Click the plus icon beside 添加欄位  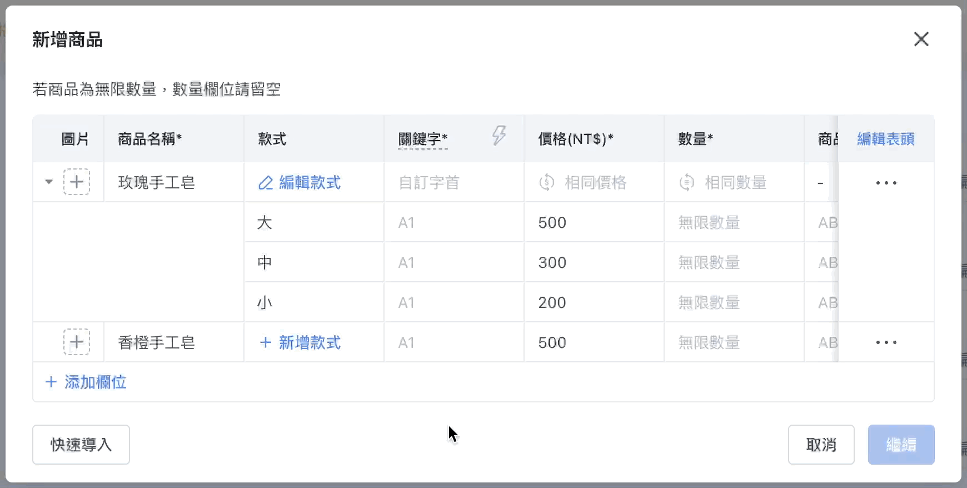pyautogui.click(x=51, y=382)
